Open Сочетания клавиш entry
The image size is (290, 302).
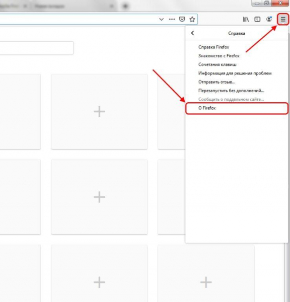click(x=217, y=64)
